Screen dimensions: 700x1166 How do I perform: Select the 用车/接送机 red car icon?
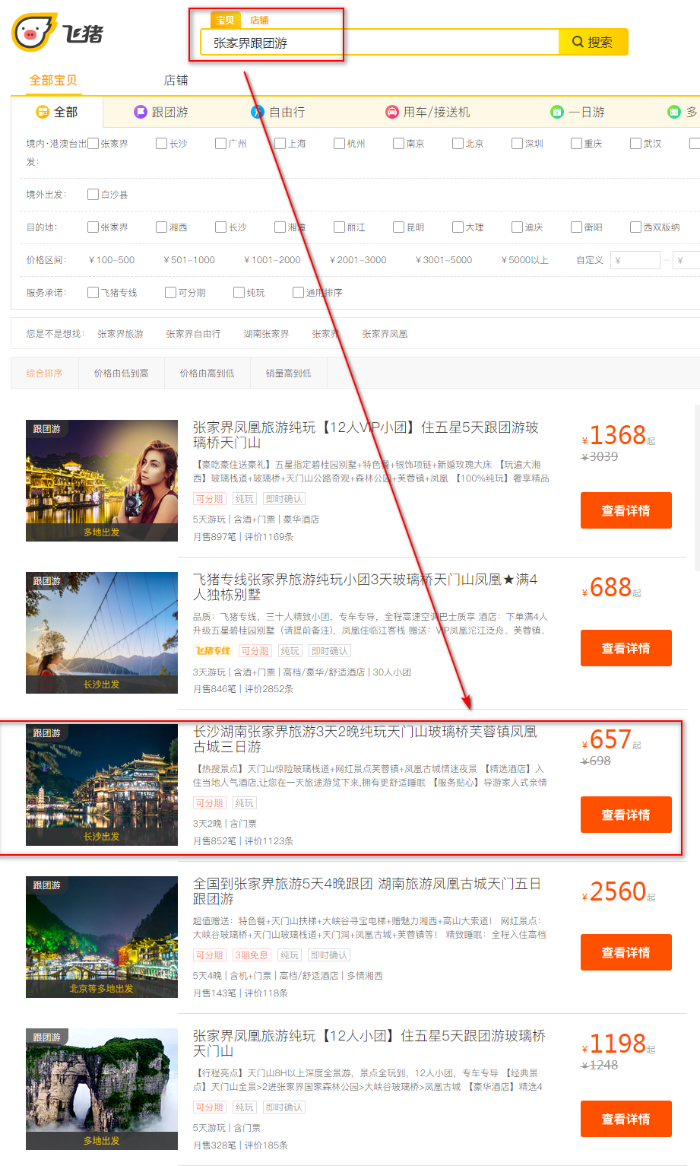[x=428, y=112]
